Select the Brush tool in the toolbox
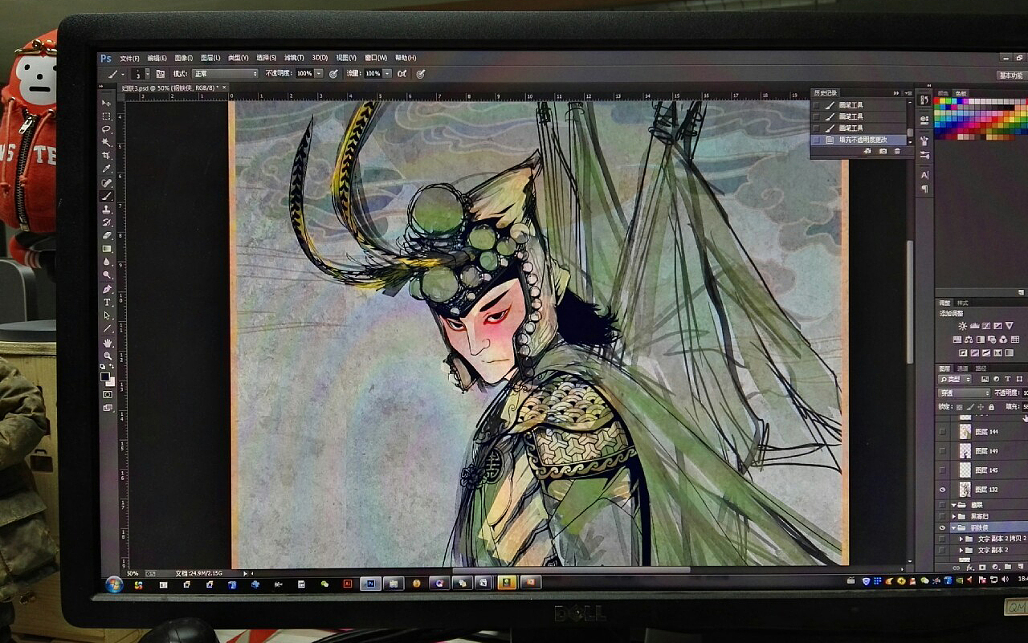The image size is (1028, 643). (106, 196)
